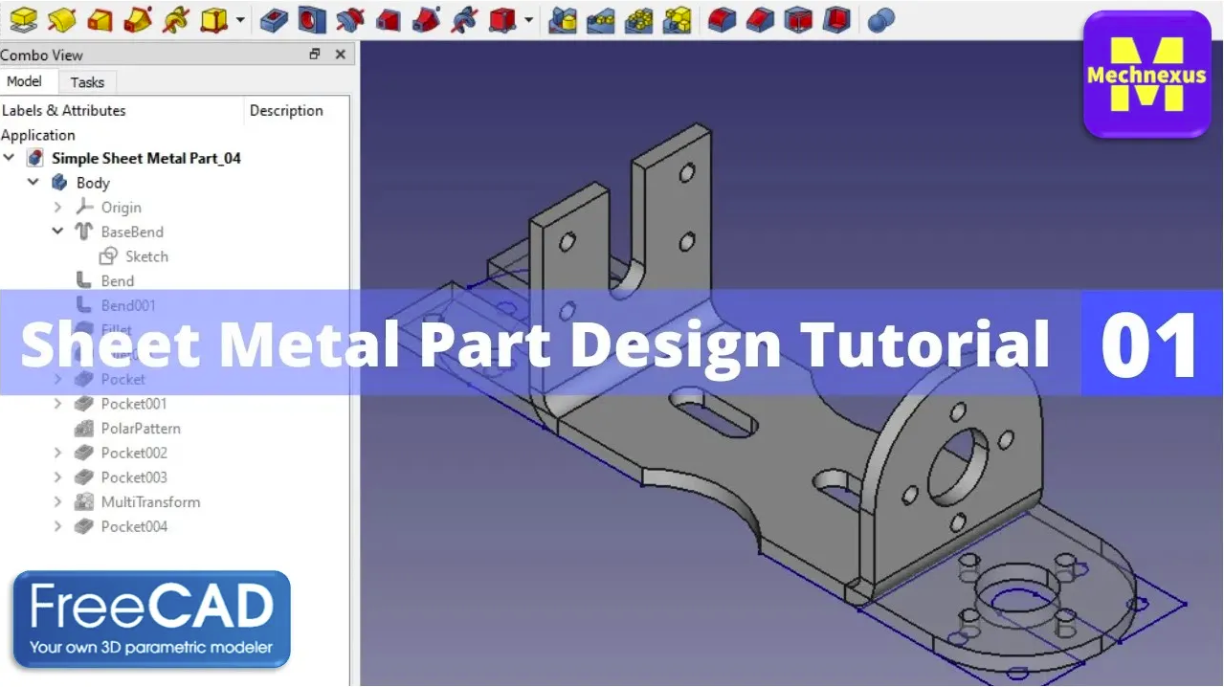Select the Model tab
The height and width of the screenshot is (687, 1224).
[24, 81]
